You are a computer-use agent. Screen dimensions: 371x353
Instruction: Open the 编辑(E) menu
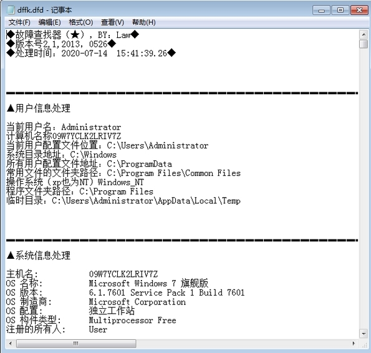coord(49,22)
